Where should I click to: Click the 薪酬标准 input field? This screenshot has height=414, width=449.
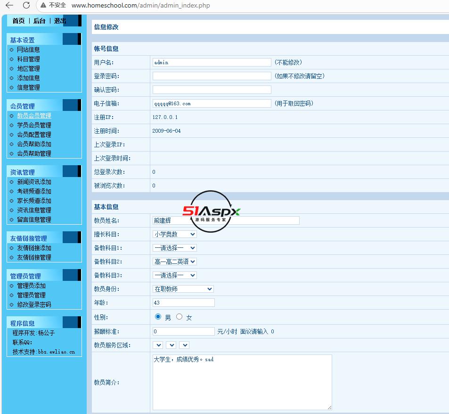coord(184,331)
